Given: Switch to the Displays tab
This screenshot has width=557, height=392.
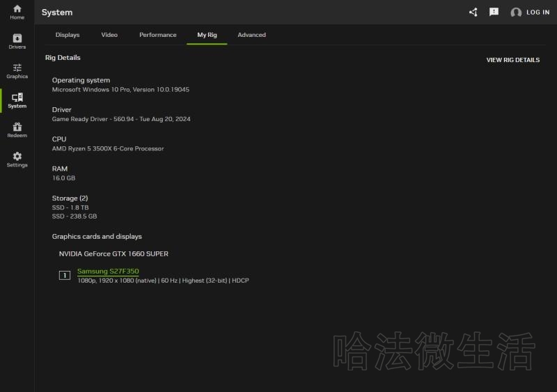Looking at the screenshot, I should pyautogui.click(x=68, y=35).
